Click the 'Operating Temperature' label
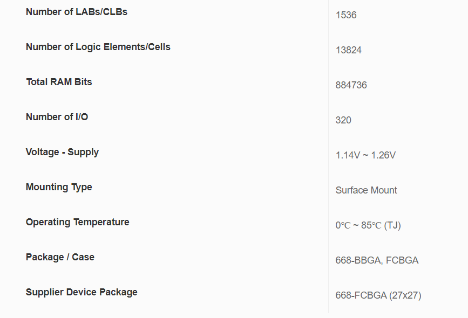This screenshot has width=468, height=318. (77, 222)
